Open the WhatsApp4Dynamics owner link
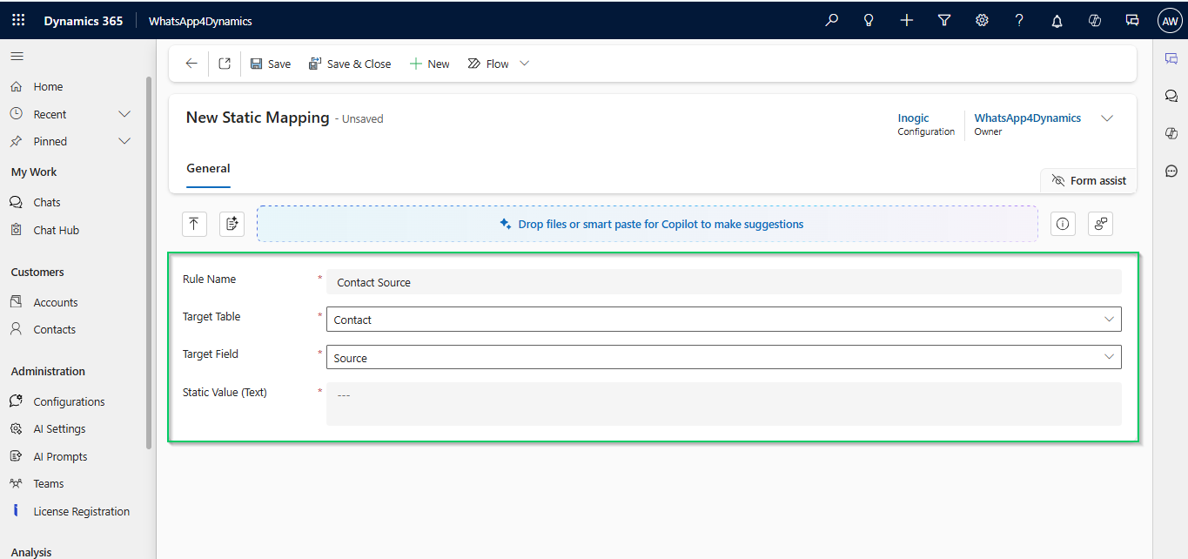This screenshot has height=559, width=1188. [1027, 118]
